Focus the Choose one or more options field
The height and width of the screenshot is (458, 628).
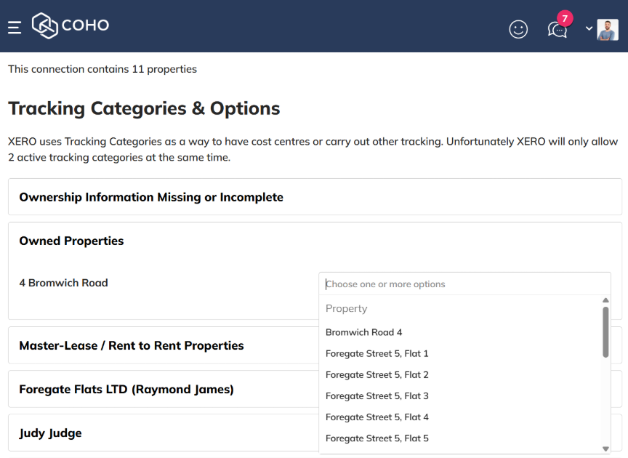click(x=464, y=284)
